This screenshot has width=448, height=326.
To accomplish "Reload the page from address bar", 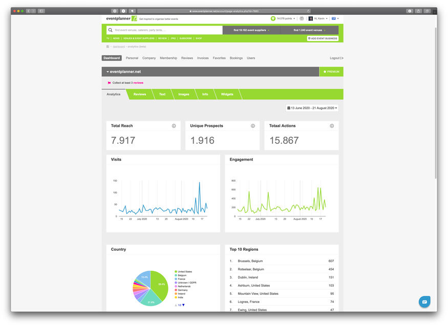I will [x=308, y=11].
